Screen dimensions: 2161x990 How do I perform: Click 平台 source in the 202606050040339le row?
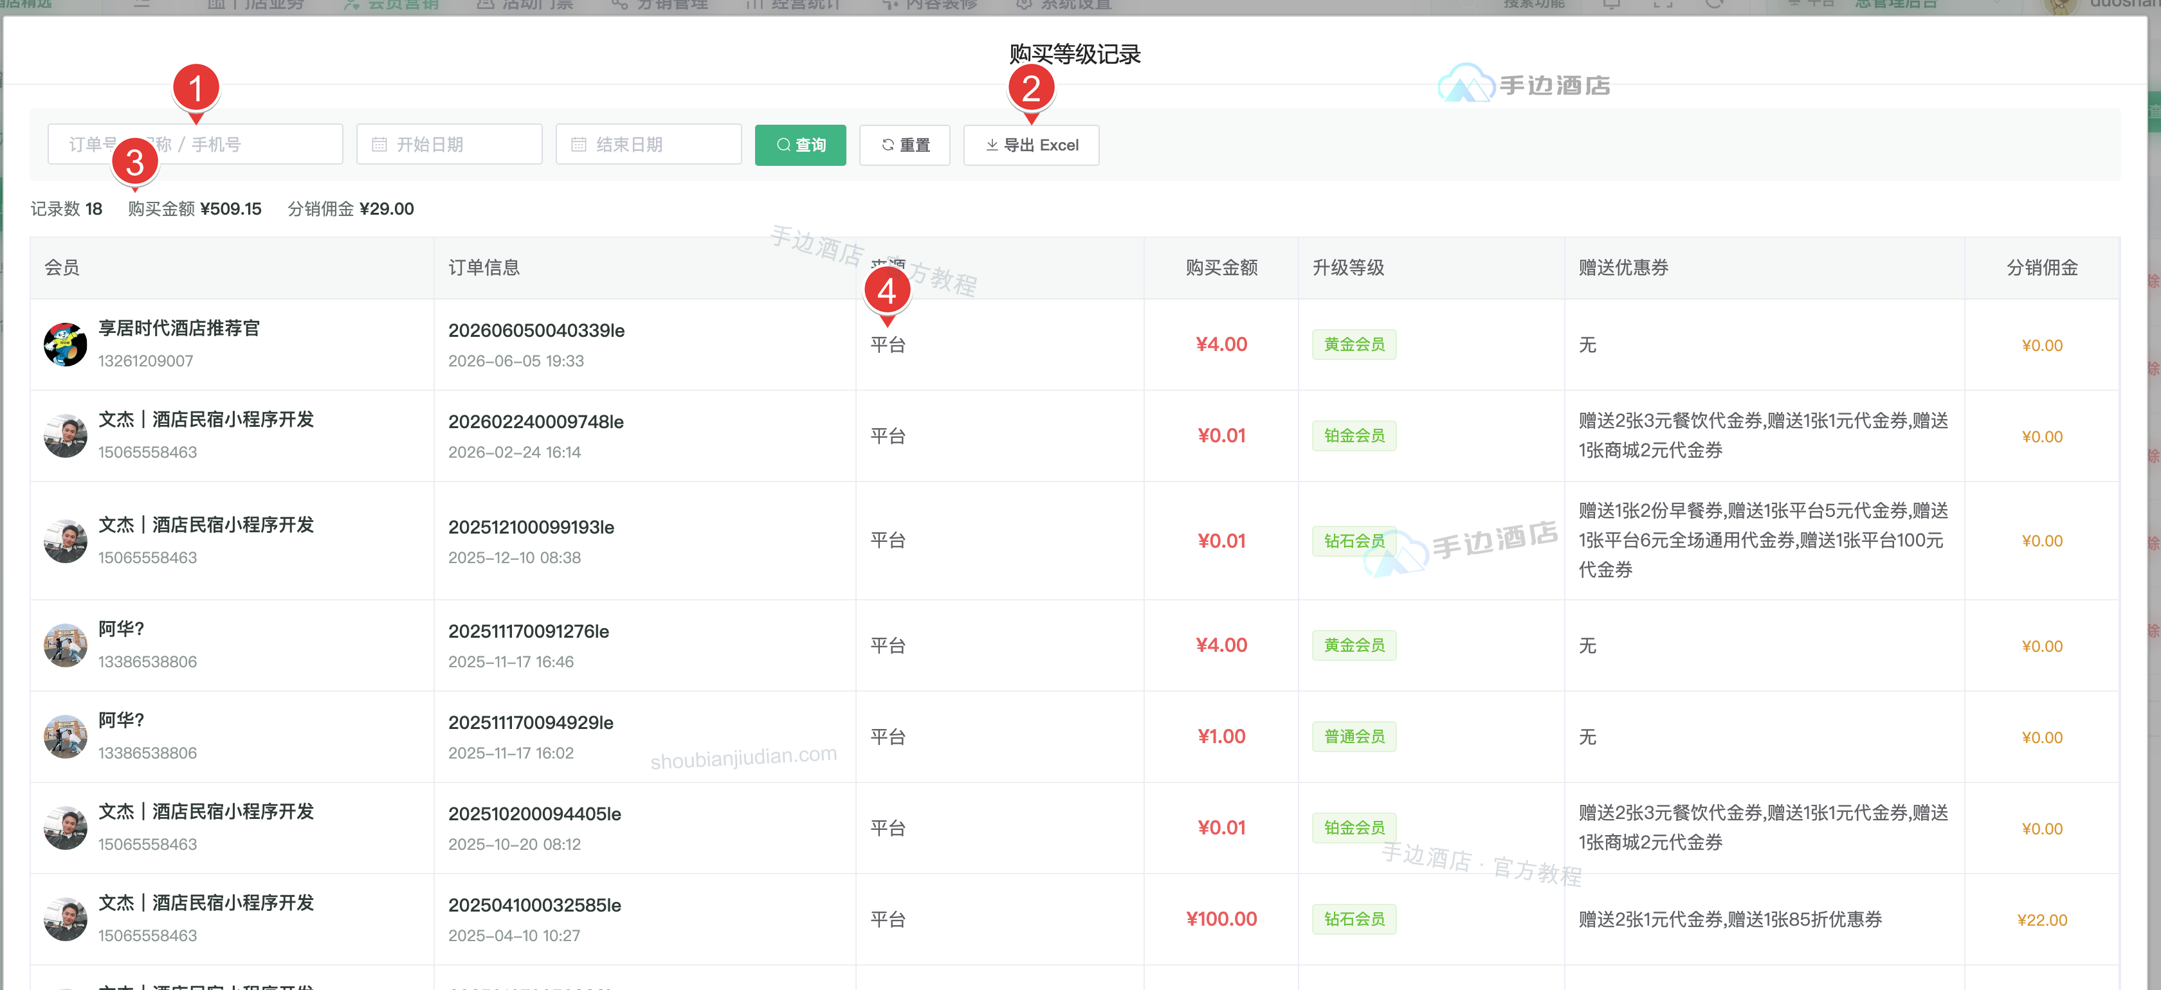click(x=888, y=345)
